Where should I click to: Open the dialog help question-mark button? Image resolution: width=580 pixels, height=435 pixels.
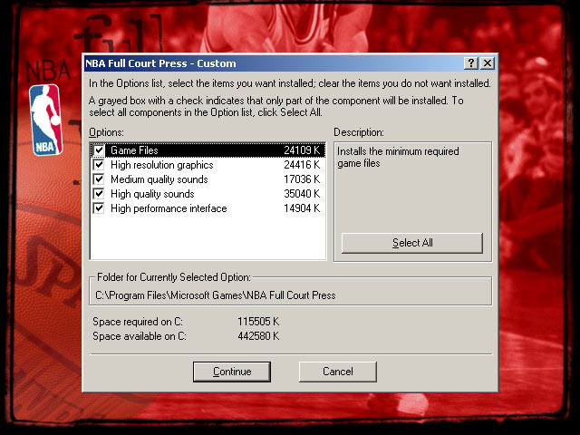471,63
